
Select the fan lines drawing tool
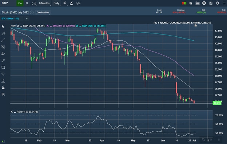3,54
